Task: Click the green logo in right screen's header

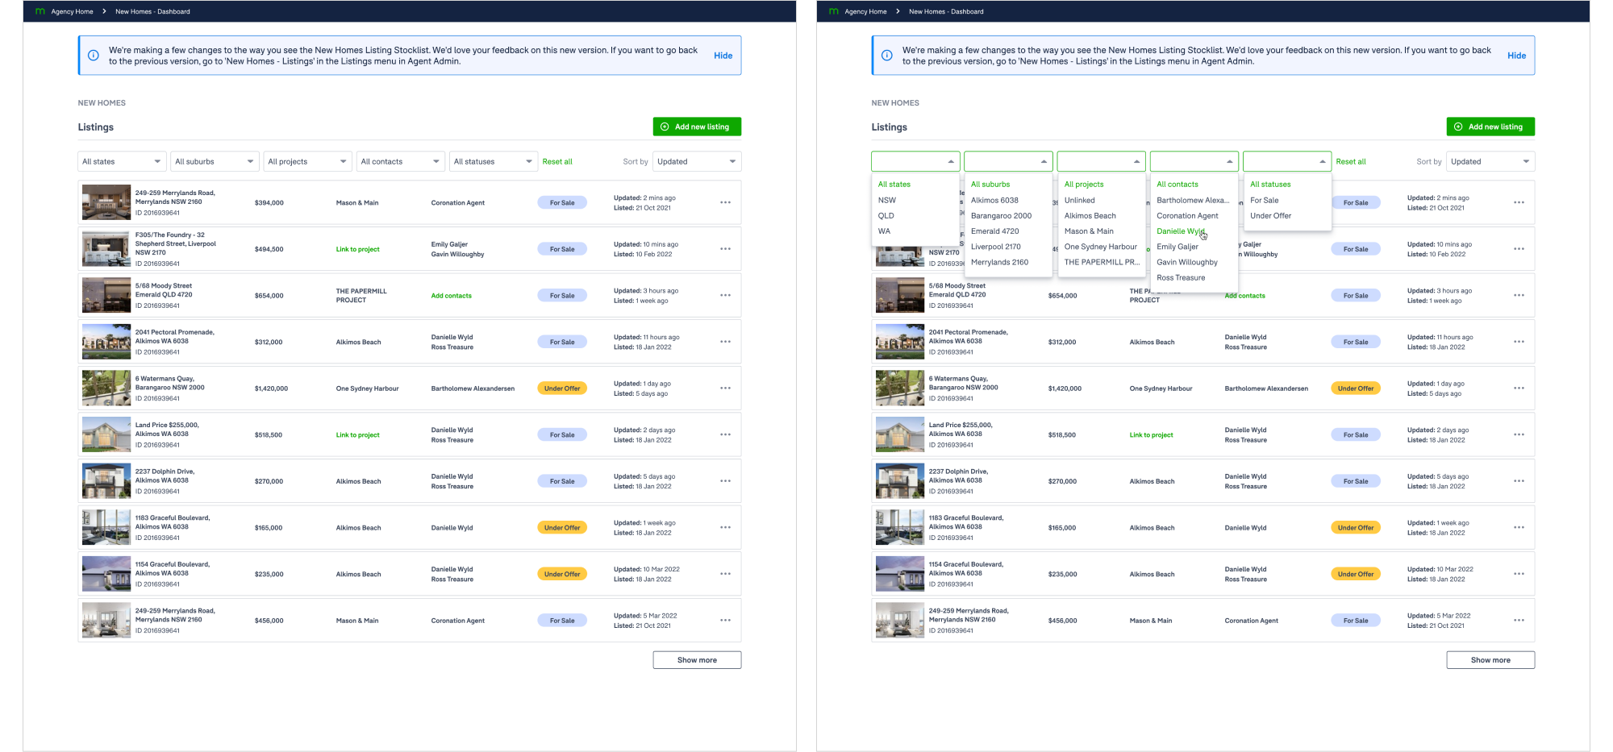Action: 834,11
